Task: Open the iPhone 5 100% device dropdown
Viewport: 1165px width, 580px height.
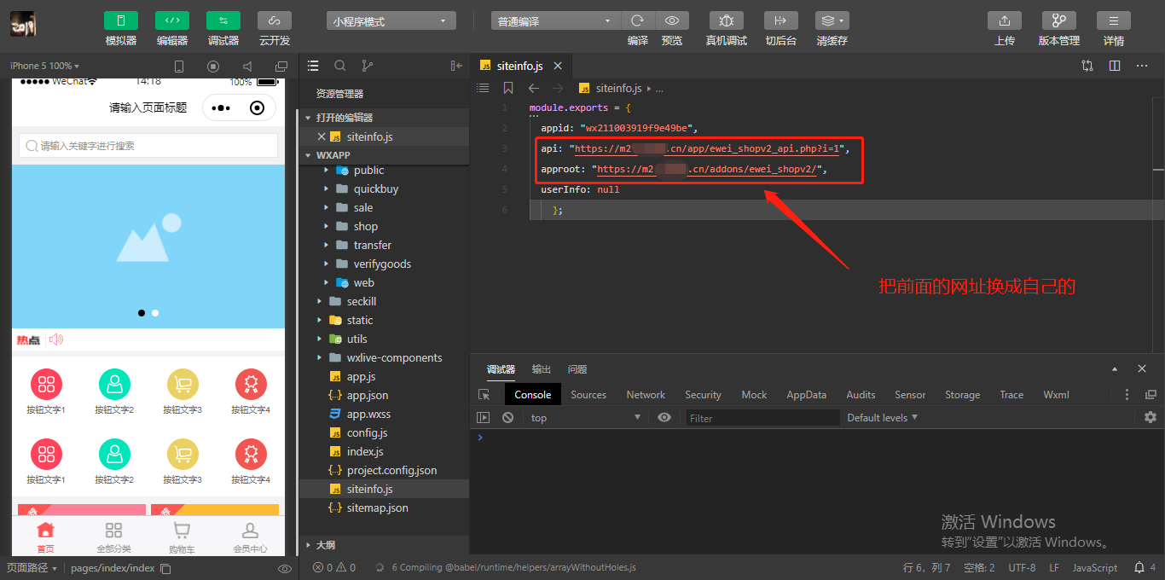Action: pos(44,66)
